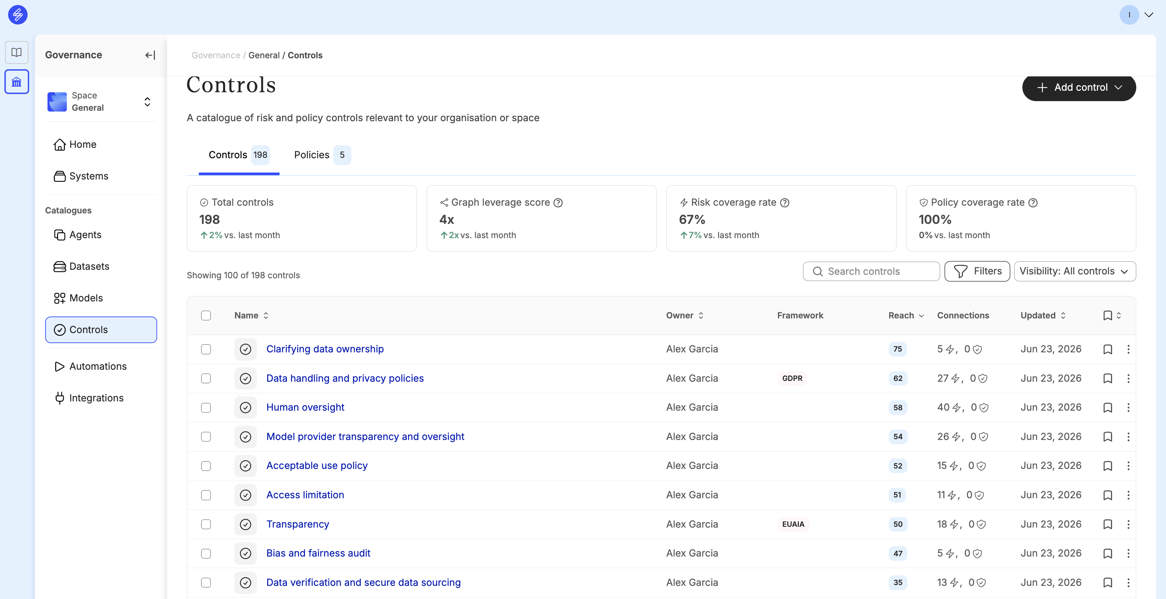Viewport: 1166px width, 599px height.
Task: Open Automations in the sidebar
Action: (x=100, y=366)
